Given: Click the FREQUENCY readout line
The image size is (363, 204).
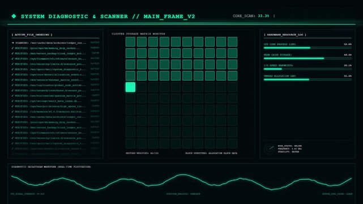Looking at the screenshot, I should pyautogui.click(x=289, y=149).
